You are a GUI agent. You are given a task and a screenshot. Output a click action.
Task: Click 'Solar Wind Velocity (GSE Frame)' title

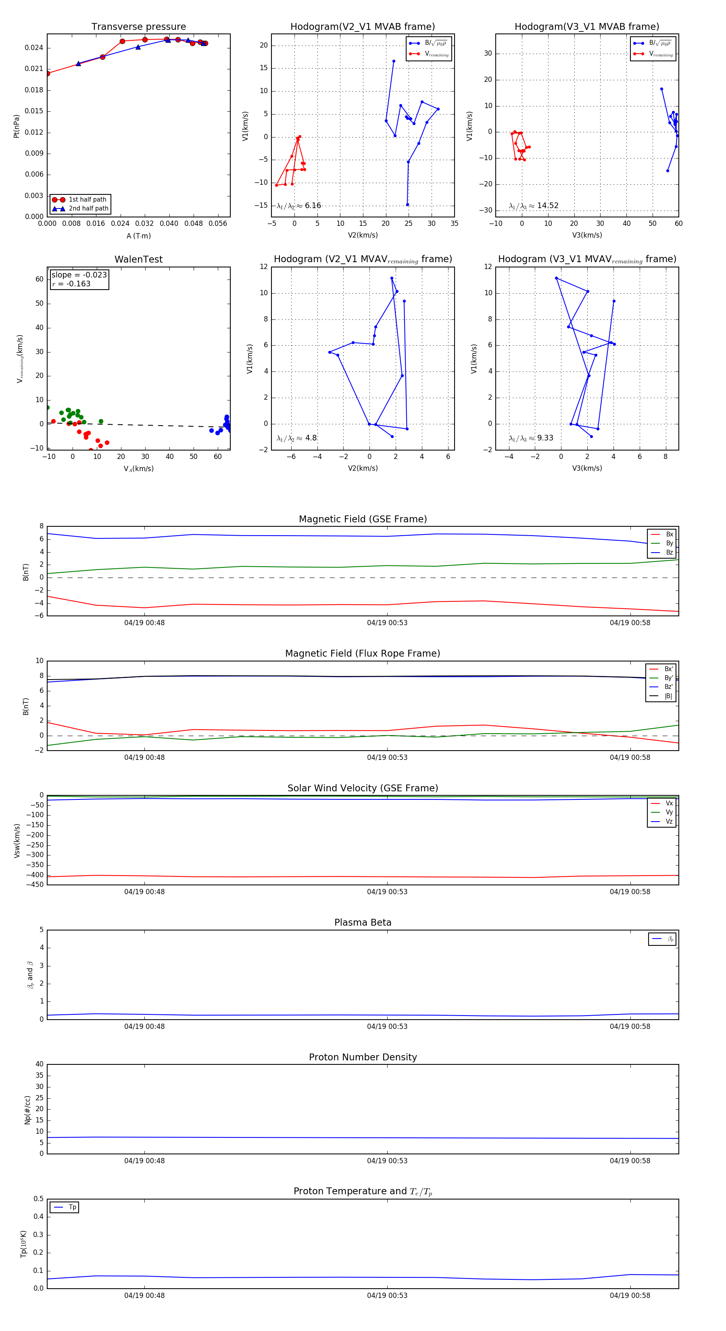(363, 788)
